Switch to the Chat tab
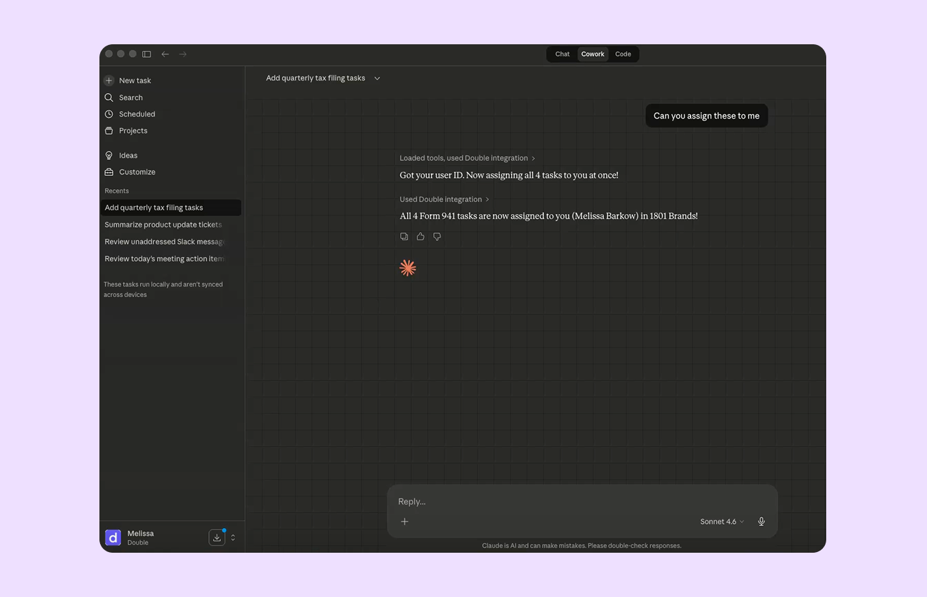 click(562, 54)
